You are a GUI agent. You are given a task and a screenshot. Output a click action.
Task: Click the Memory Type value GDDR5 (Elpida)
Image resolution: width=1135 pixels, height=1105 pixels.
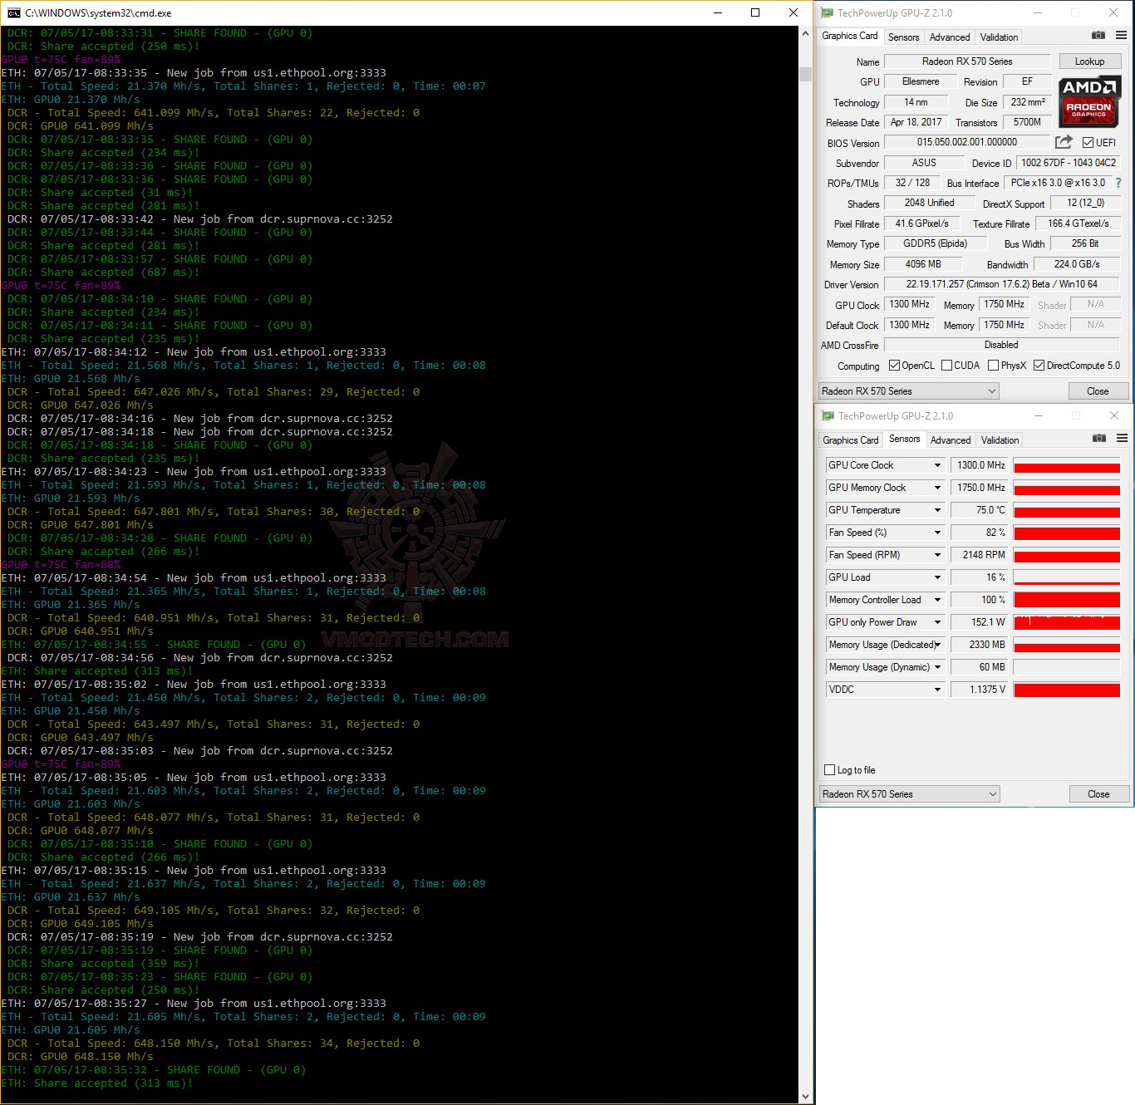point(935,243)
